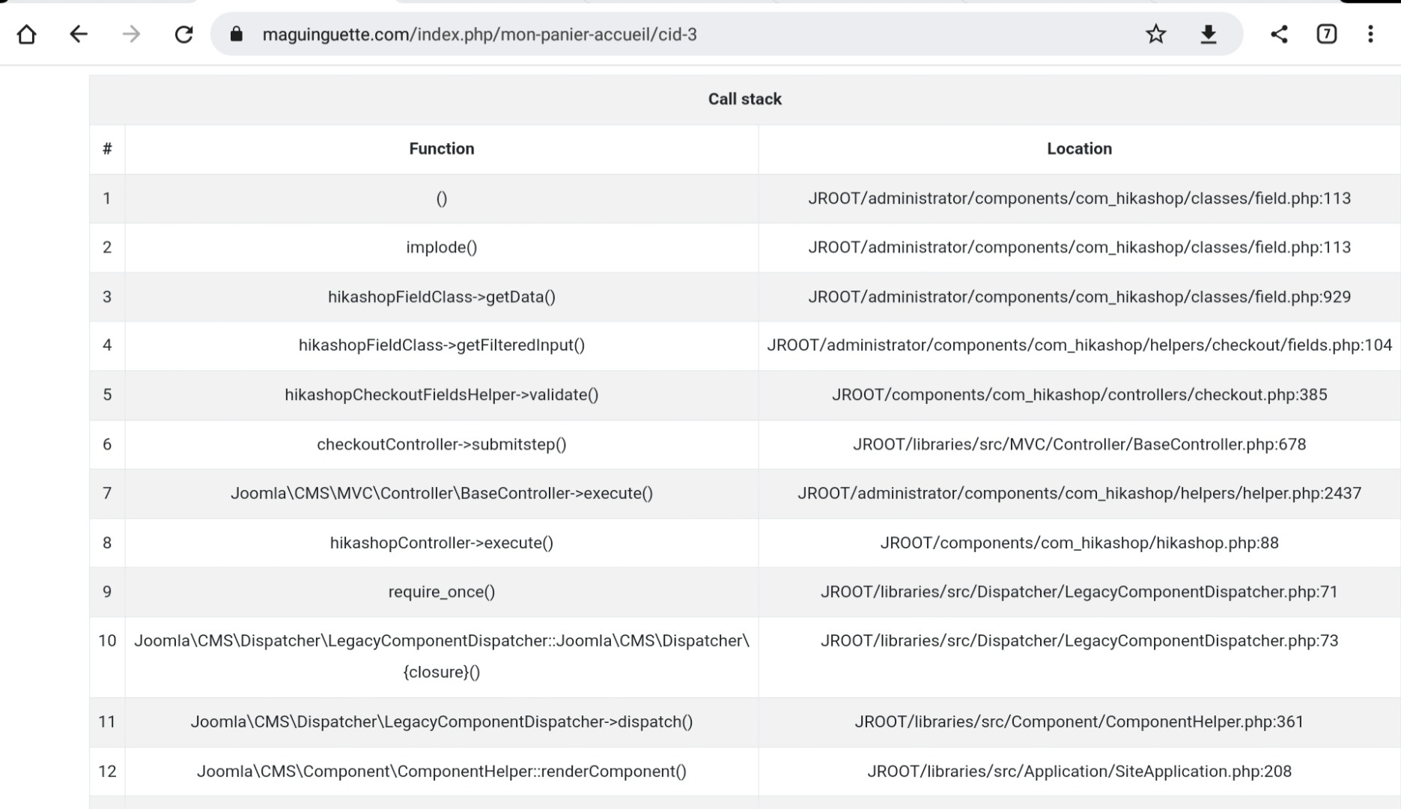This screenshot has height=809, width=1401.
Task: Share this page
Action: coord(1279,34)
